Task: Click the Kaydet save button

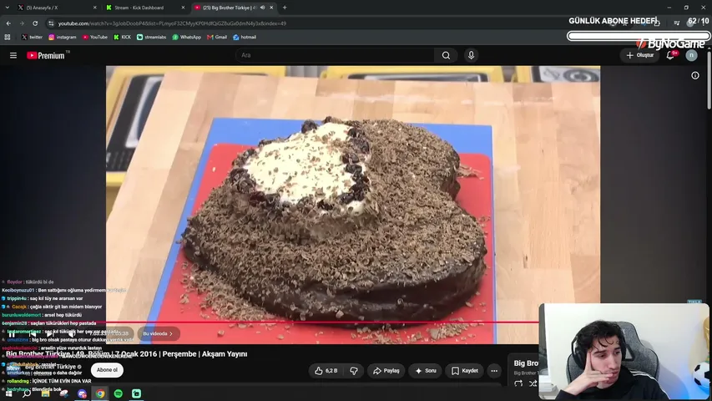Action: (x=464, y=371)
